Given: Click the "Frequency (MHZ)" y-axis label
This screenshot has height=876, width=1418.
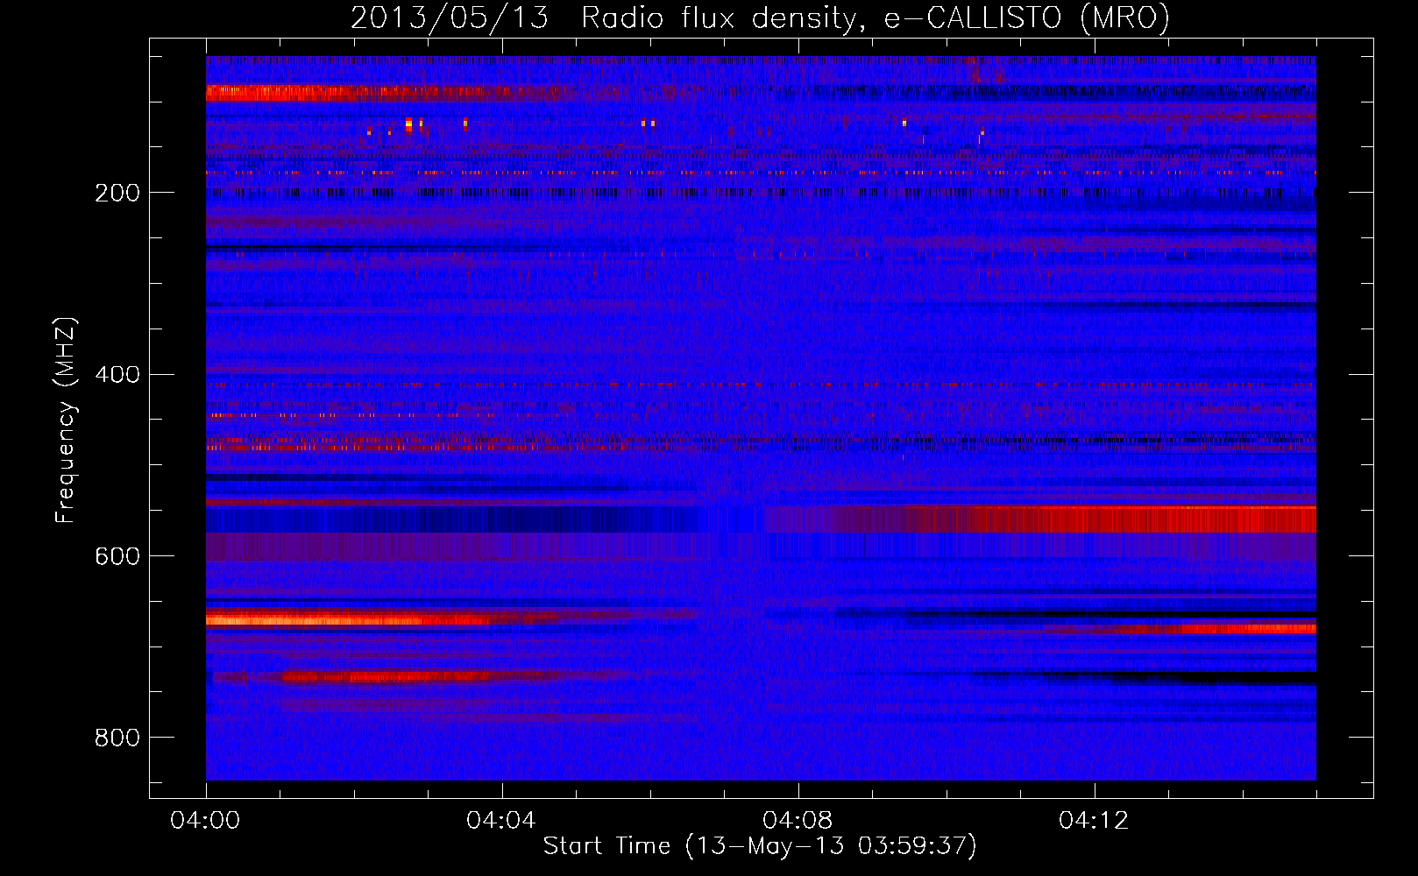Looking at the screenshot, I should pos(66,420).
